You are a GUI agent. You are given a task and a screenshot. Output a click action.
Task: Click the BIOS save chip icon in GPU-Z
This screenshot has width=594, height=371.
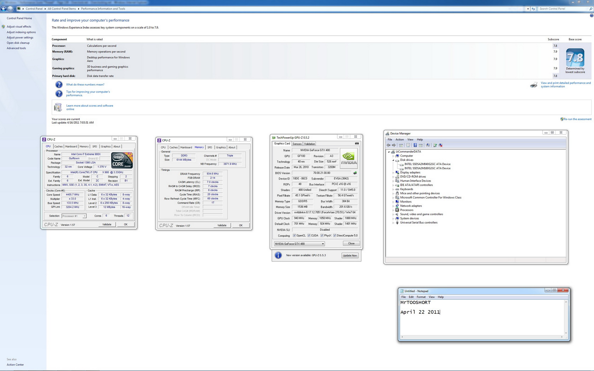(x=355, y=173)
